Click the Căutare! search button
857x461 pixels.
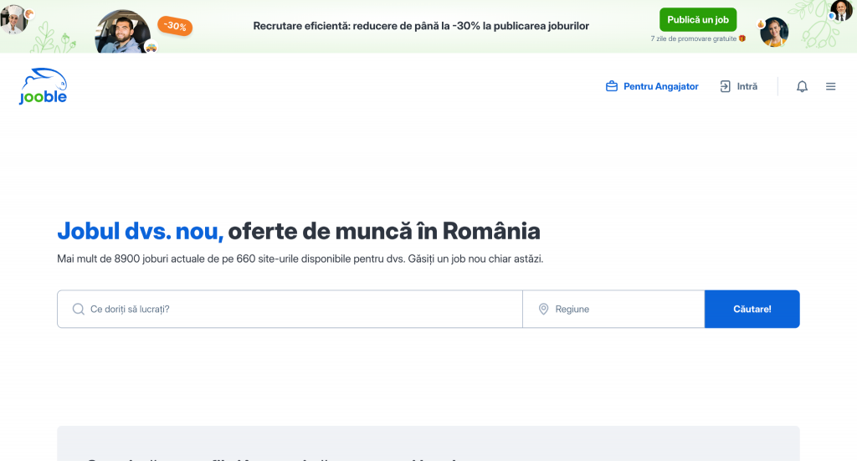coord(752,310)
